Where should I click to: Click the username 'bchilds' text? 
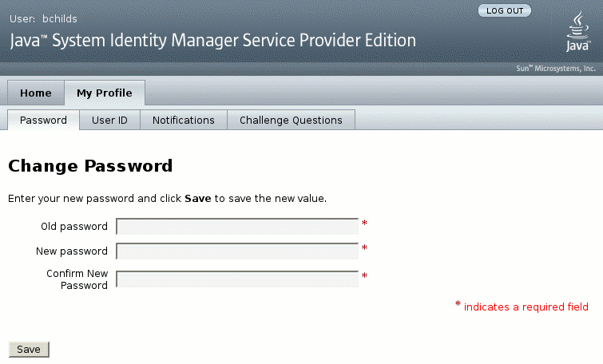tap(60, 19)
